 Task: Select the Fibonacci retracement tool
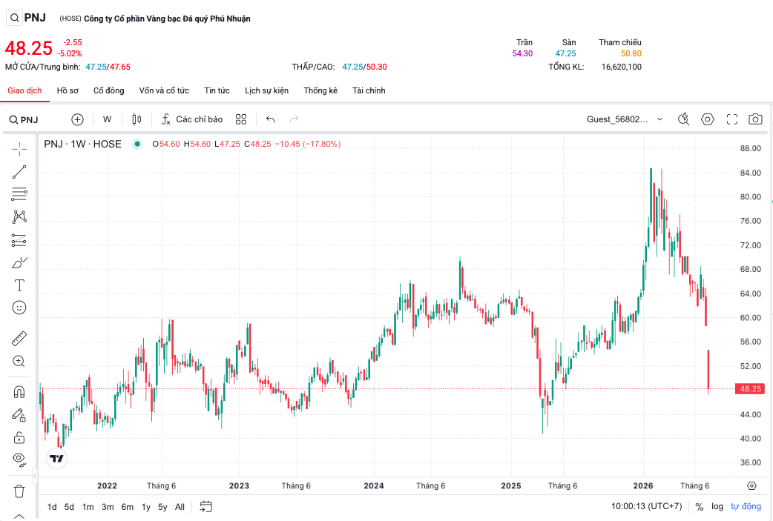(19, 194)
